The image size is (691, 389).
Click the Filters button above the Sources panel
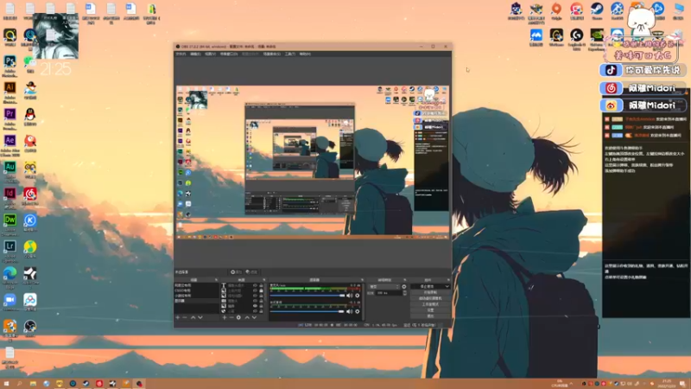click(x=252, y=271)
